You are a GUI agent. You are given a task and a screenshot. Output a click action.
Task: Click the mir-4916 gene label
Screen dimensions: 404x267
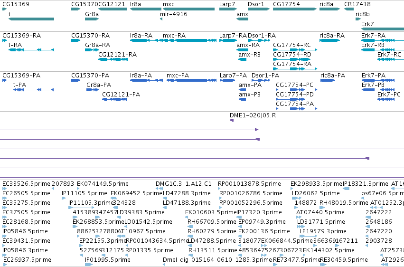[x=174, y=14]
